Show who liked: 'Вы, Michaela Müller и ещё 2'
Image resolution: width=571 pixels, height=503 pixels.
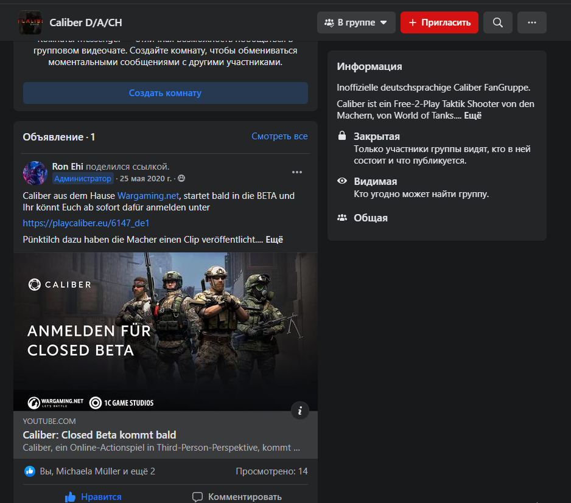[x=97, y=471]
